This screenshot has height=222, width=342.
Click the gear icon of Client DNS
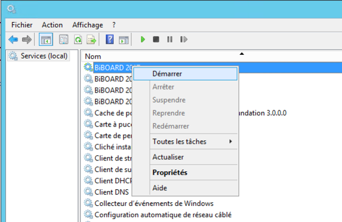tap(89, 192)
